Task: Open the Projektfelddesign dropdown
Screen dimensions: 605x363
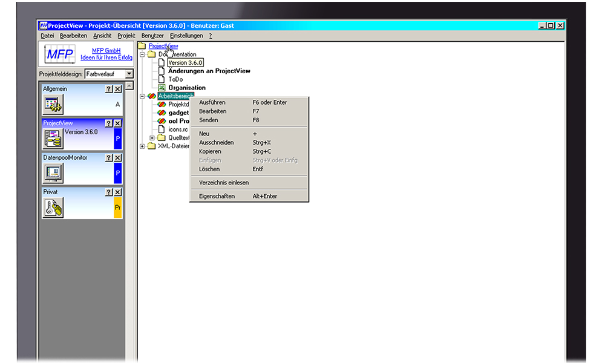Action: tap(129, 74)
